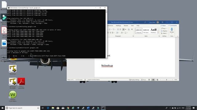This screenshot has height=110, width=197.
Task: Click the Cortana microphone icon
Action: click(x=38, y=108)
